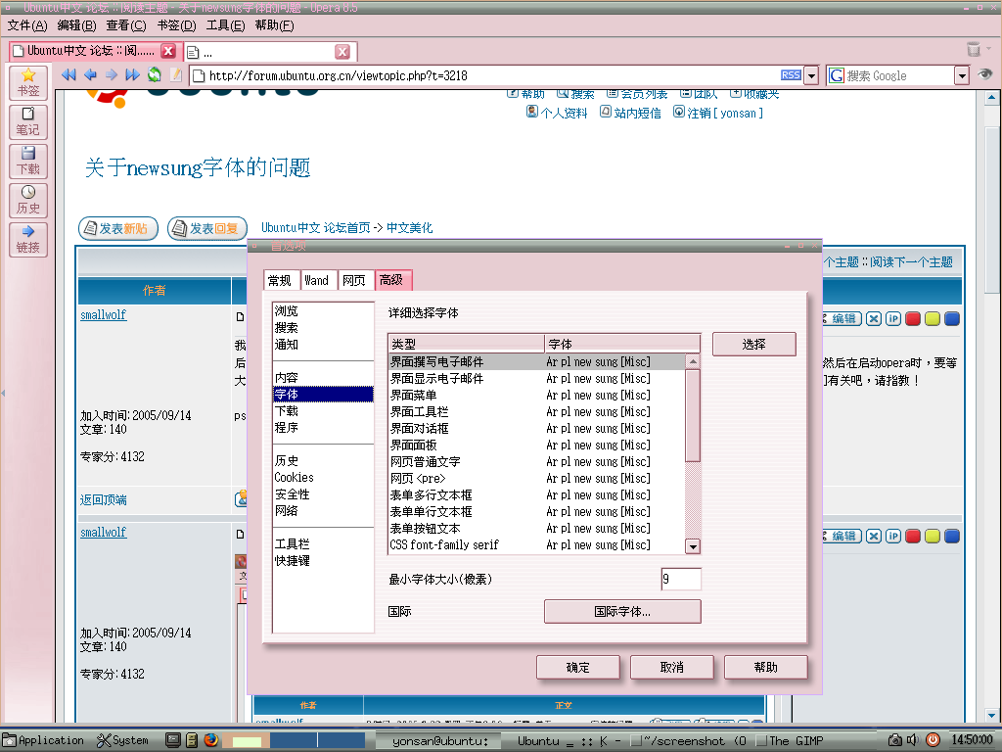The image size is (1002, 752).
Task: Click the blue square icon in the first post
Action: pos(951,318)
